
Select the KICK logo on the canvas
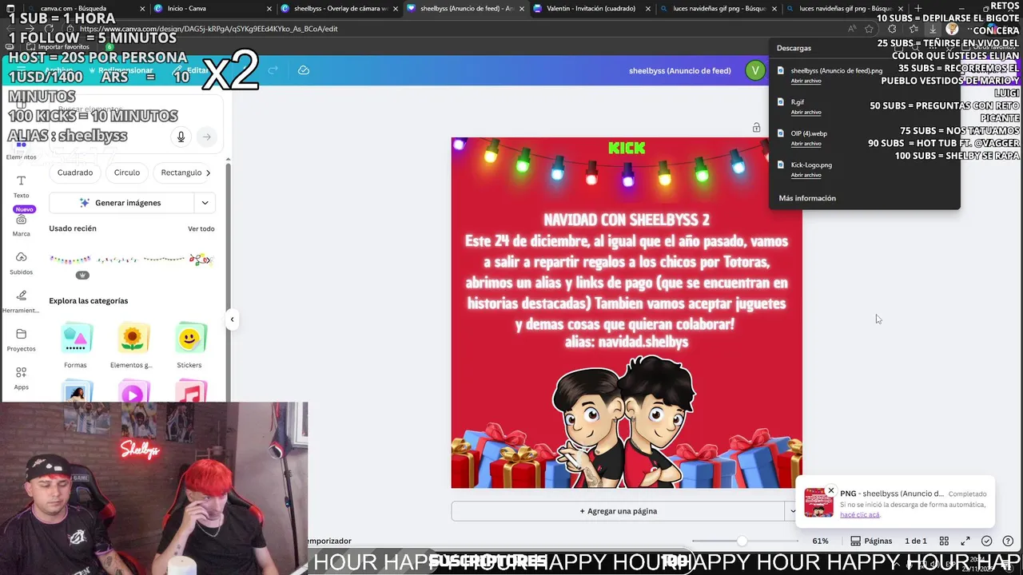point(627,148)
